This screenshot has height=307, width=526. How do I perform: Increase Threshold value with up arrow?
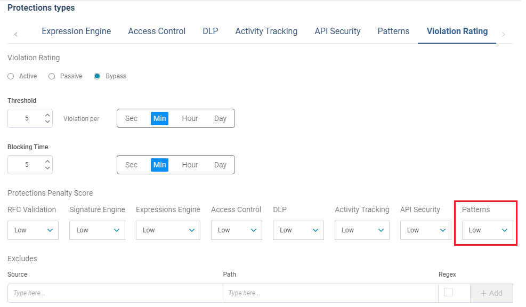pyautogui.click(x=47, y=115)
